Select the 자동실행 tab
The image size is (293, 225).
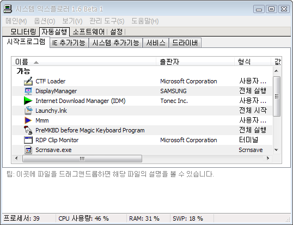pyautogui.click(x=54, y=32)
